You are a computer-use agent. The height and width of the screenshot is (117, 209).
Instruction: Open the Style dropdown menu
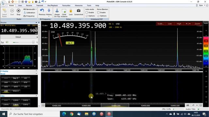click(202, 6)
